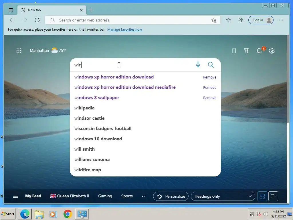Close the New tab tab

[81, 10]
